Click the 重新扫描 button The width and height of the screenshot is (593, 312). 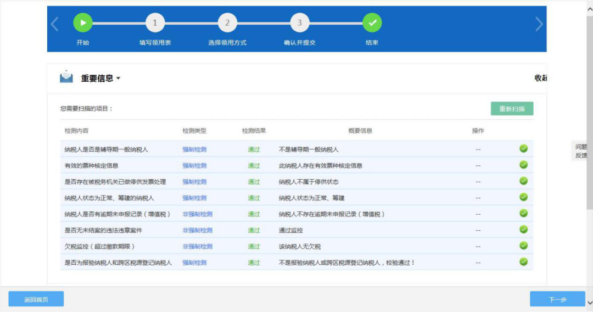coord(512,109)
